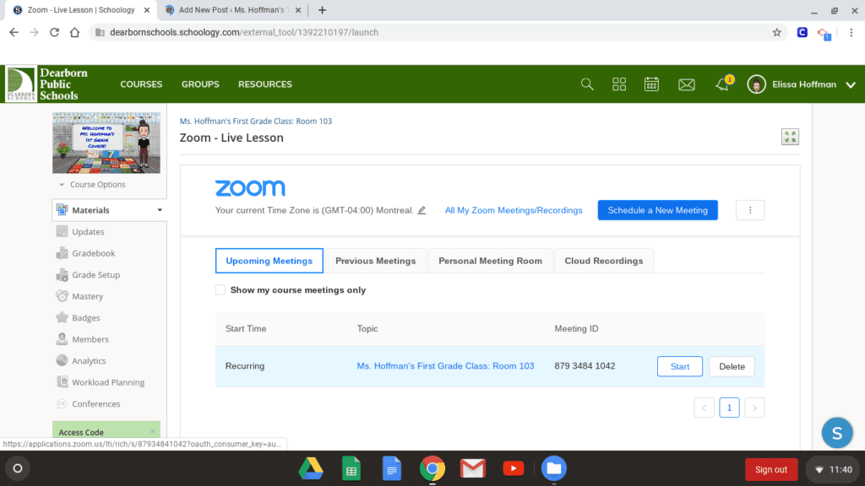Open the Schoology support S bubble

coord(837,433)
